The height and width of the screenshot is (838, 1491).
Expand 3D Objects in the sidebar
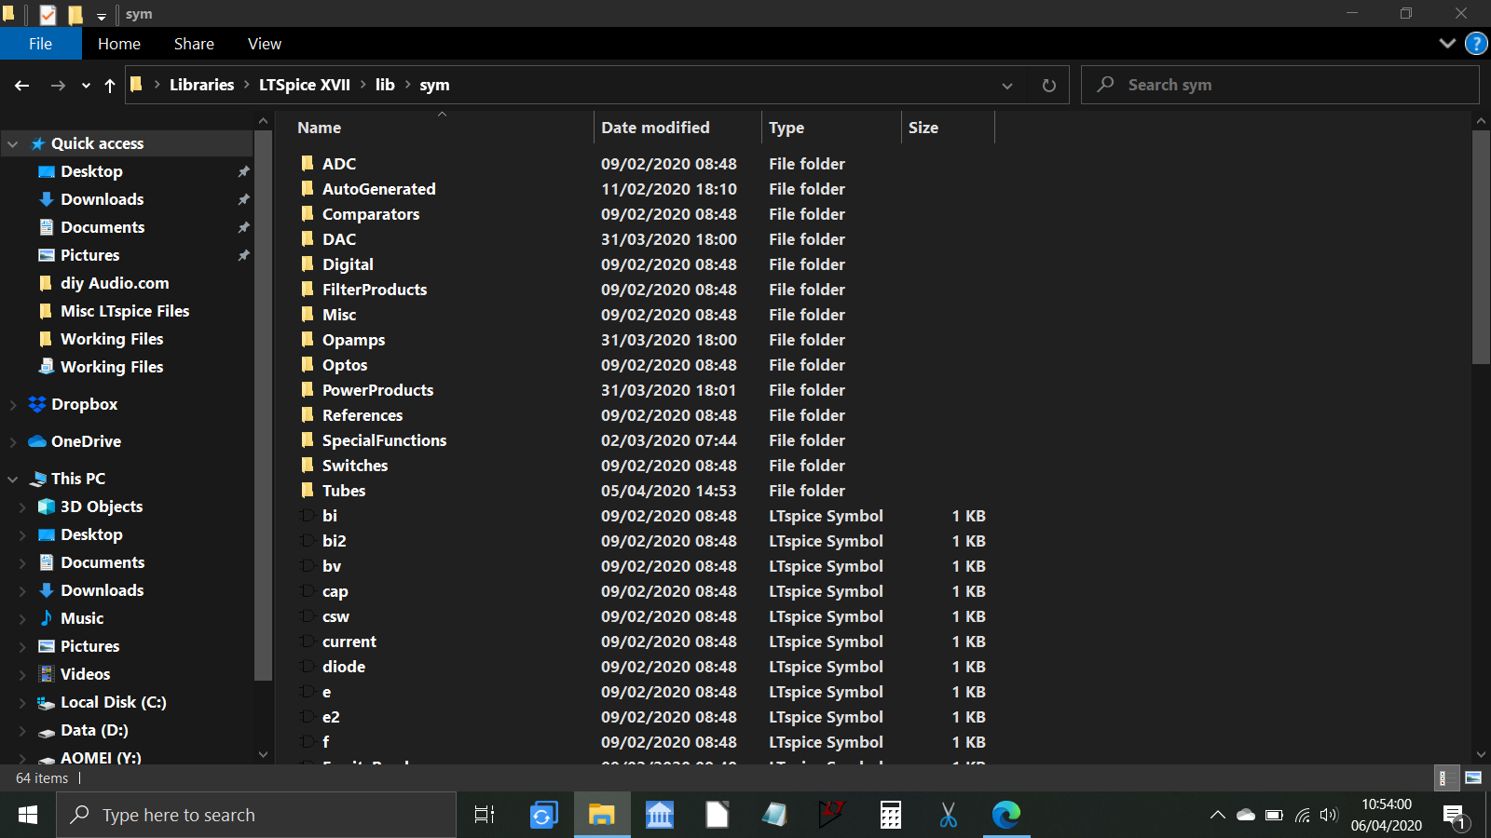click(22, 507)
